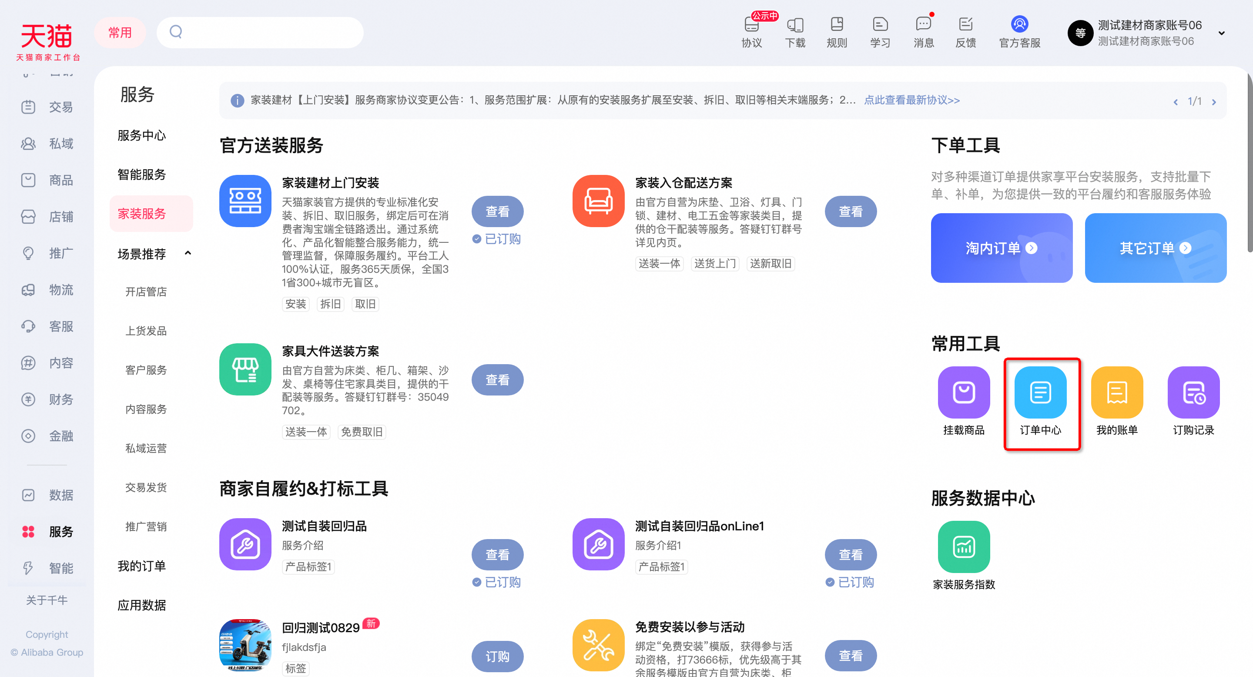The height and width of the screenshot is (677, 1253).
Task: Go to next announcement
Action: pos(1214,102)
